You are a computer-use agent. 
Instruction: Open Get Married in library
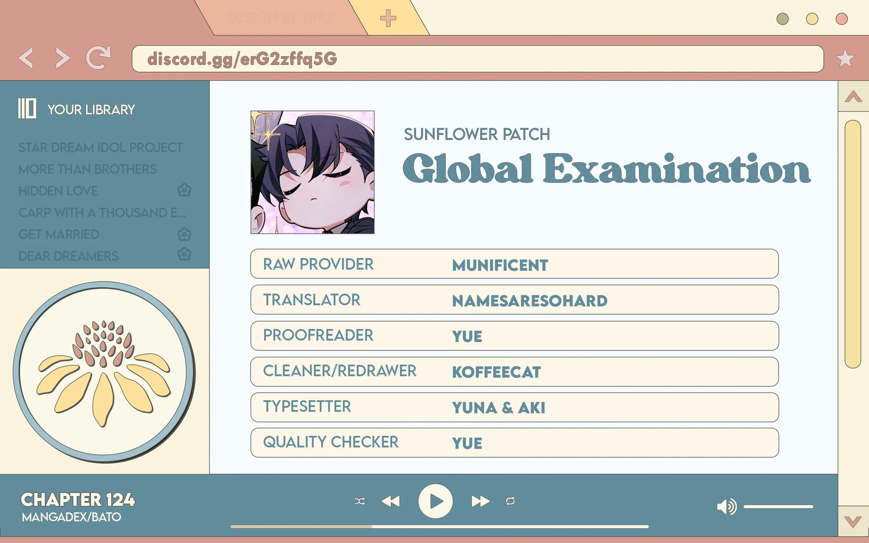pyautogui.click(x=59, y=235)
